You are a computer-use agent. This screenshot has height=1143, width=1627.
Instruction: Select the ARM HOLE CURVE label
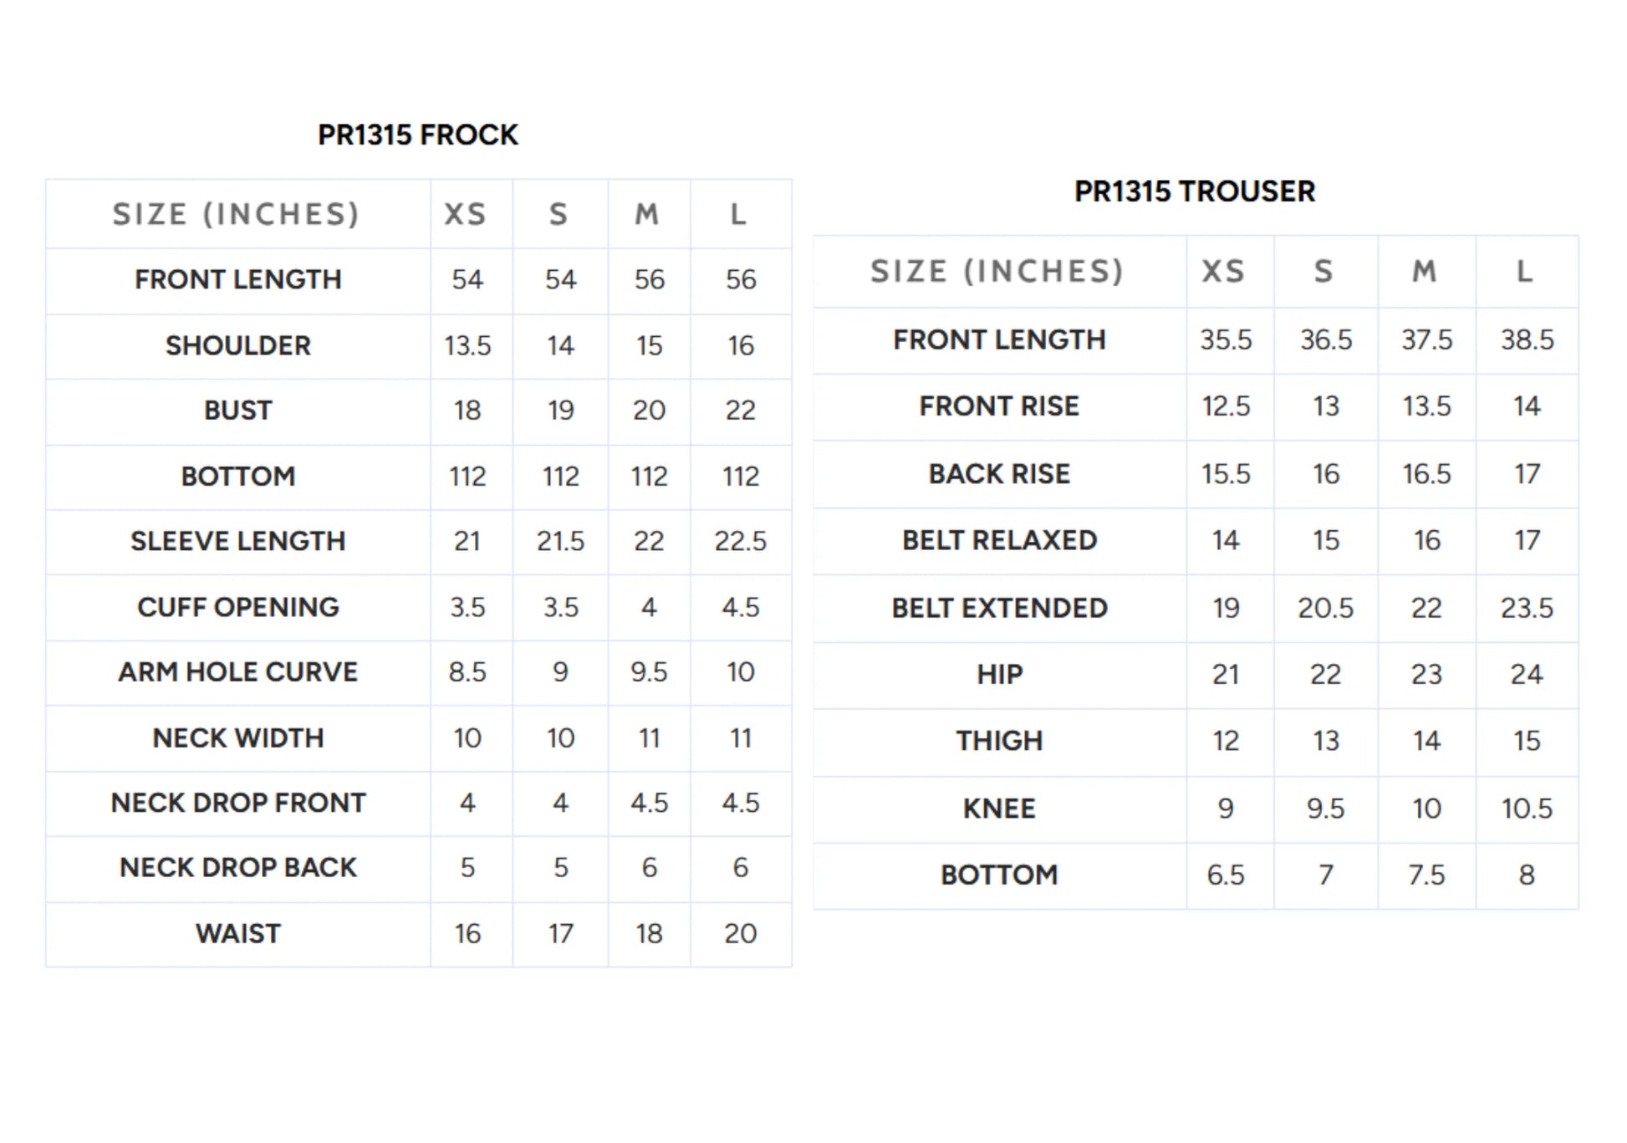(x=238, y=672)
